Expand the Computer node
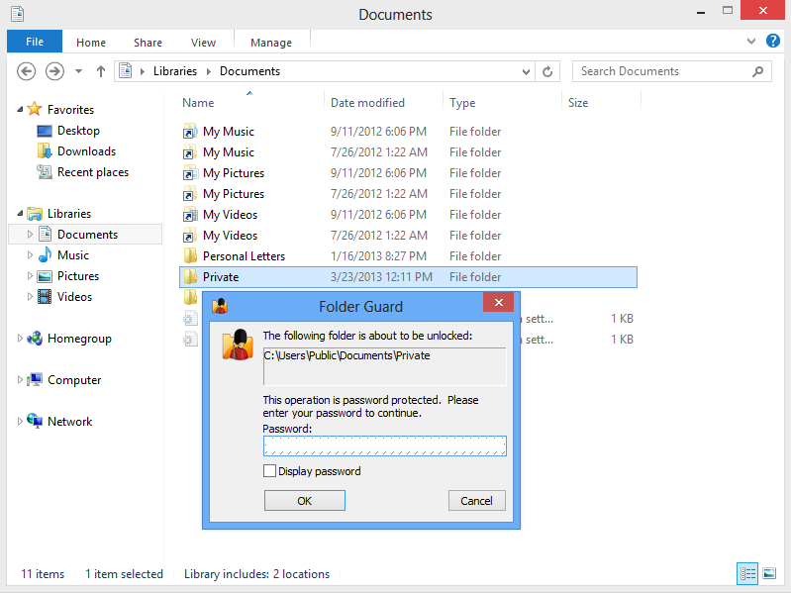 [x=20, y=380]
